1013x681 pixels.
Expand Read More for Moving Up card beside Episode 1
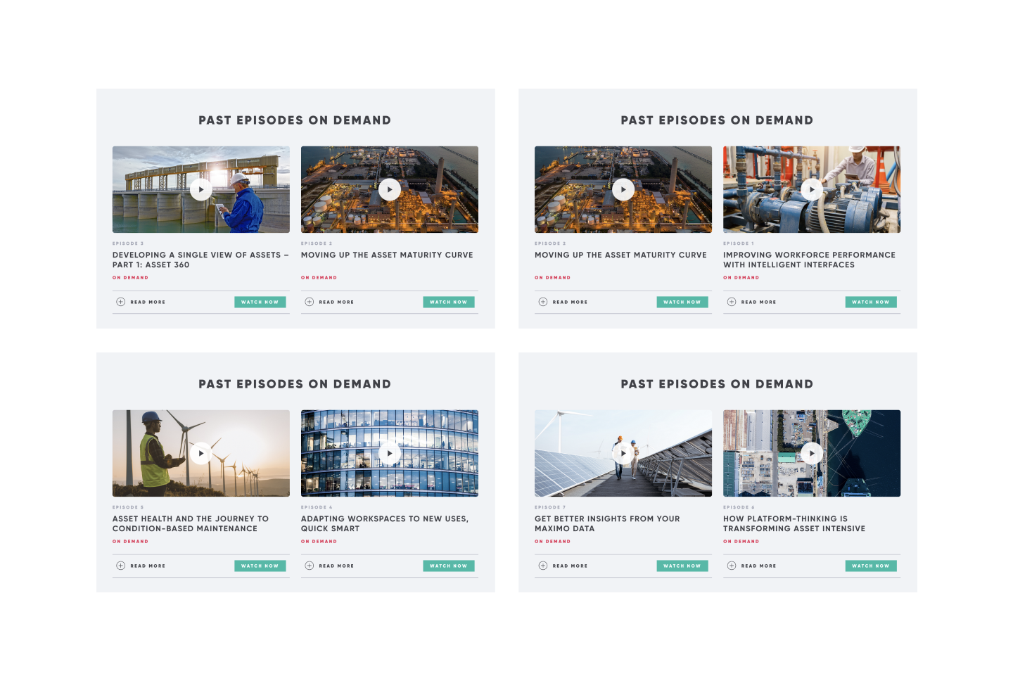click(x=563, y=302)
